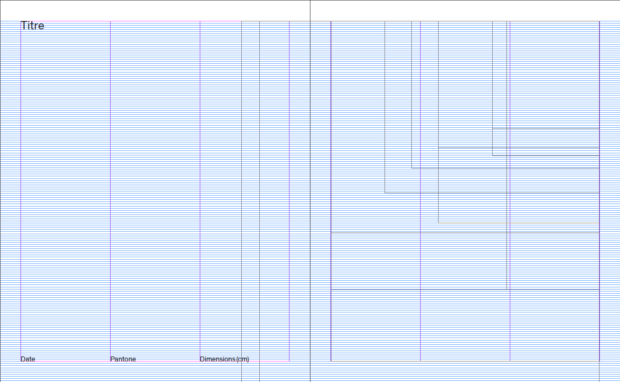Viewport: 620px width, 382px height.
Task: Click the blank header band above left page grid
Action: pyautogui.click(x=155, y=10)
